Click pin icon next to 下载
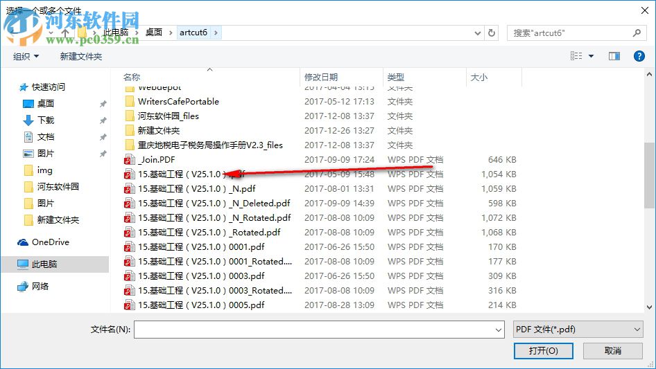 coord(103,120)
